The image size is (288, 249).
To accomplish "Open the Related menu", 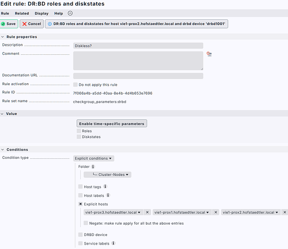I will [22, 13].
